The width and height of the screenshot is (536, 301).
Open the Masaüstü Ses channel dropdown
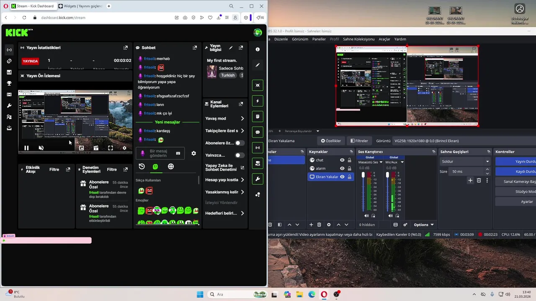tap(381, 162)
